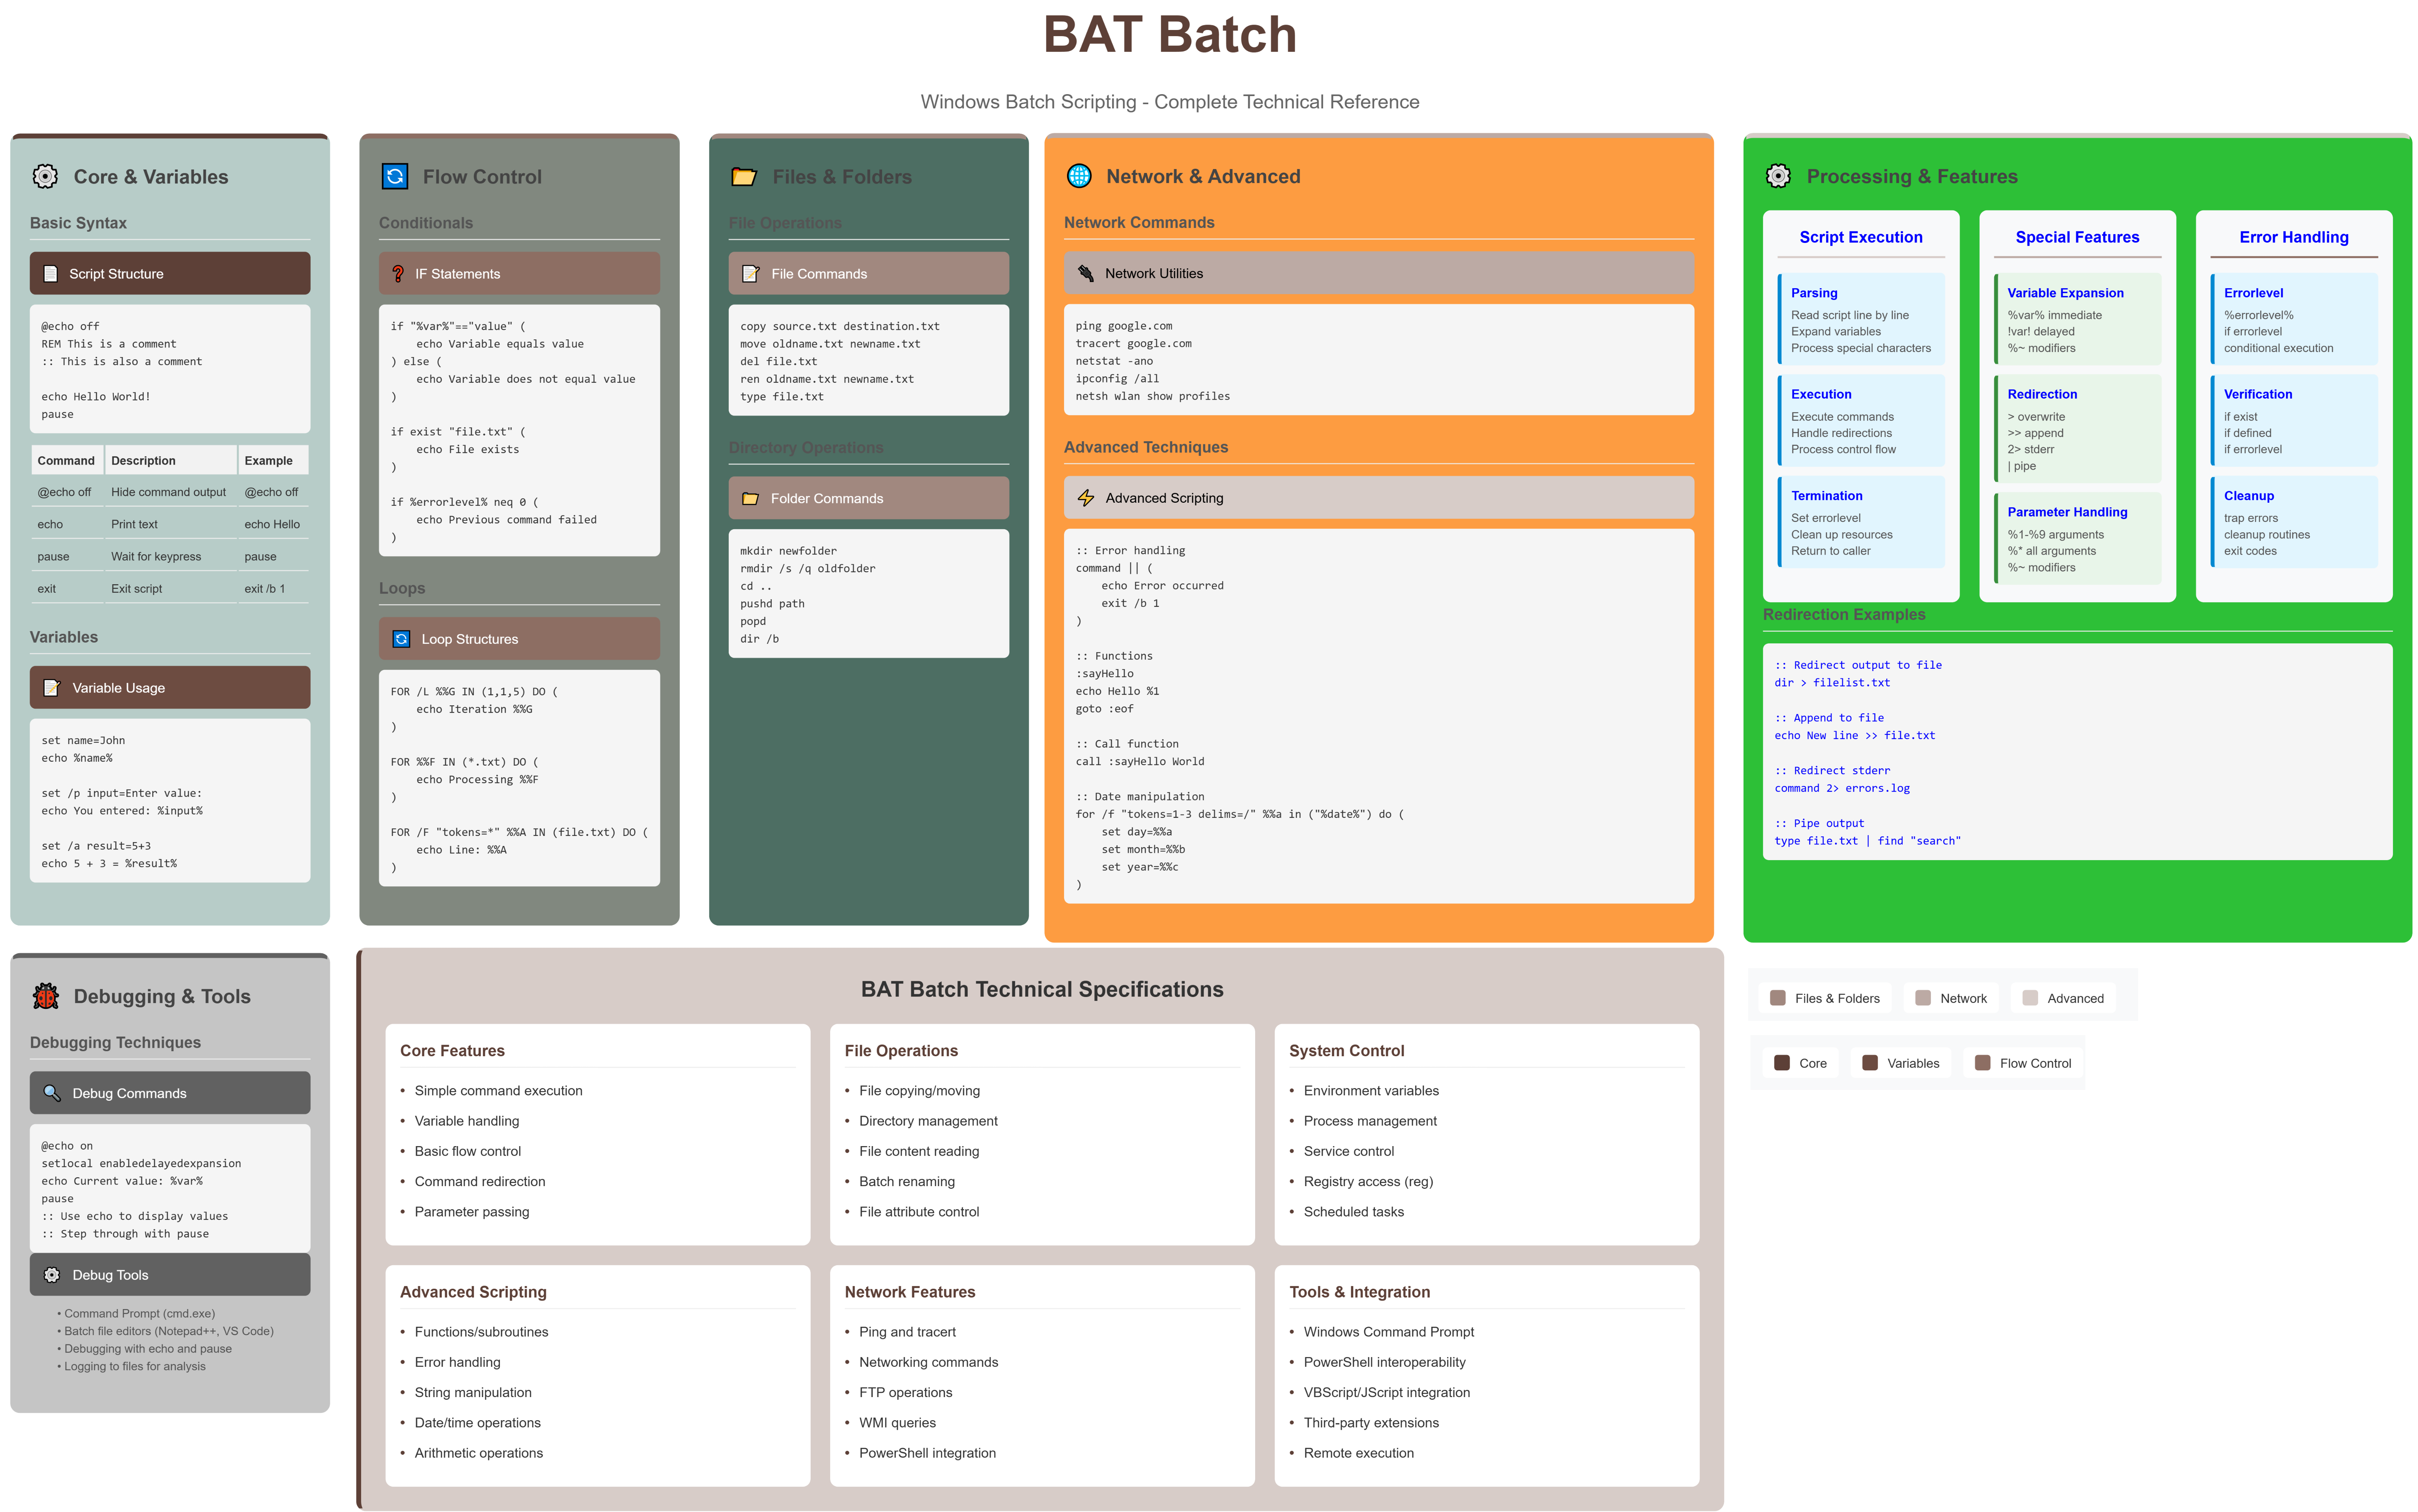Click the gear icon in Debug Tools header
The width and height of the screenshot is (2418, 1512).
point(51,1275)
